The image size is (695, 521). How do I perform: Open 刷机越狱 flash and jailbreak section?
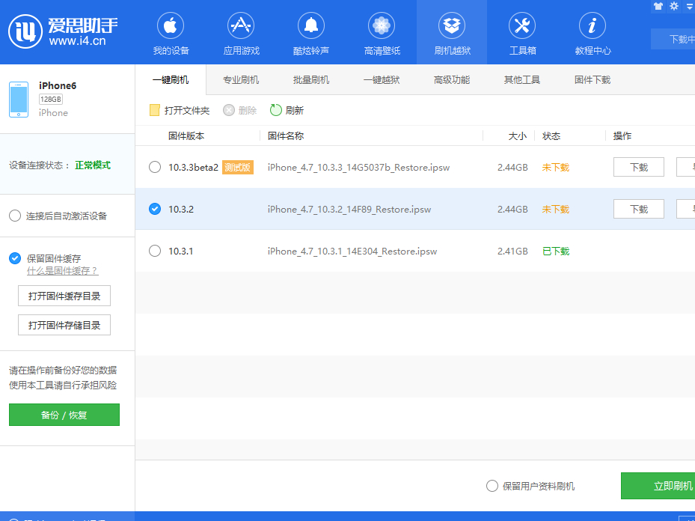(x=452, y=33)
